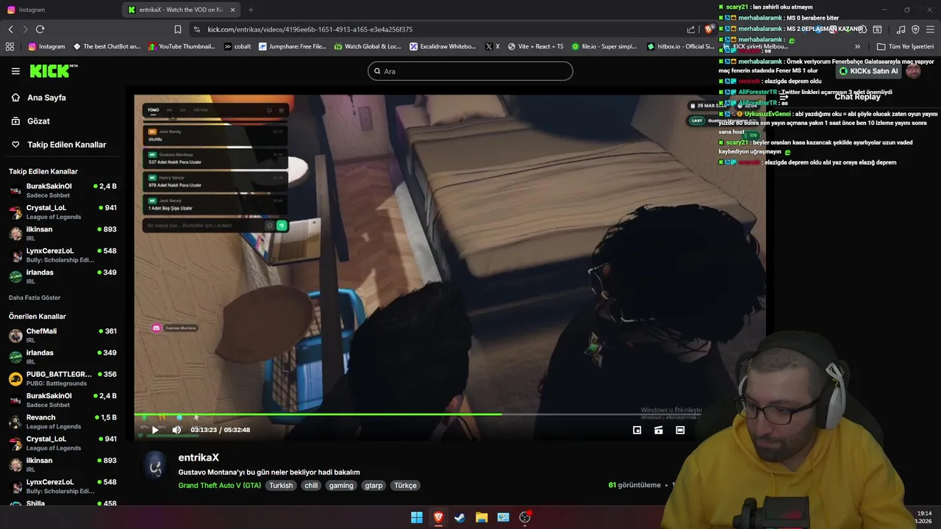Select the Türkçe tag
Viewport: 941px width, 529px height.
[x=405, y=486]
